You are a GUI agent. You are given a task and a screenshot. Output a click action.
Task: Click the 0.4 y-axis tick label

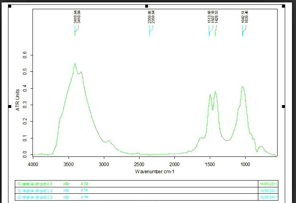coord(25,88)
